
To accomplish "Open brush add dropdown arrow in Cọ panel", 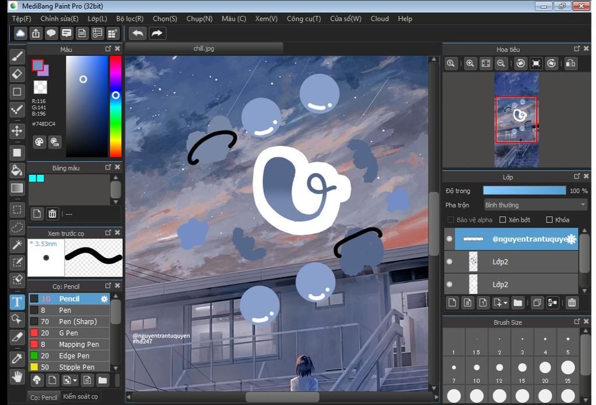I will click(x=75, y=381).
